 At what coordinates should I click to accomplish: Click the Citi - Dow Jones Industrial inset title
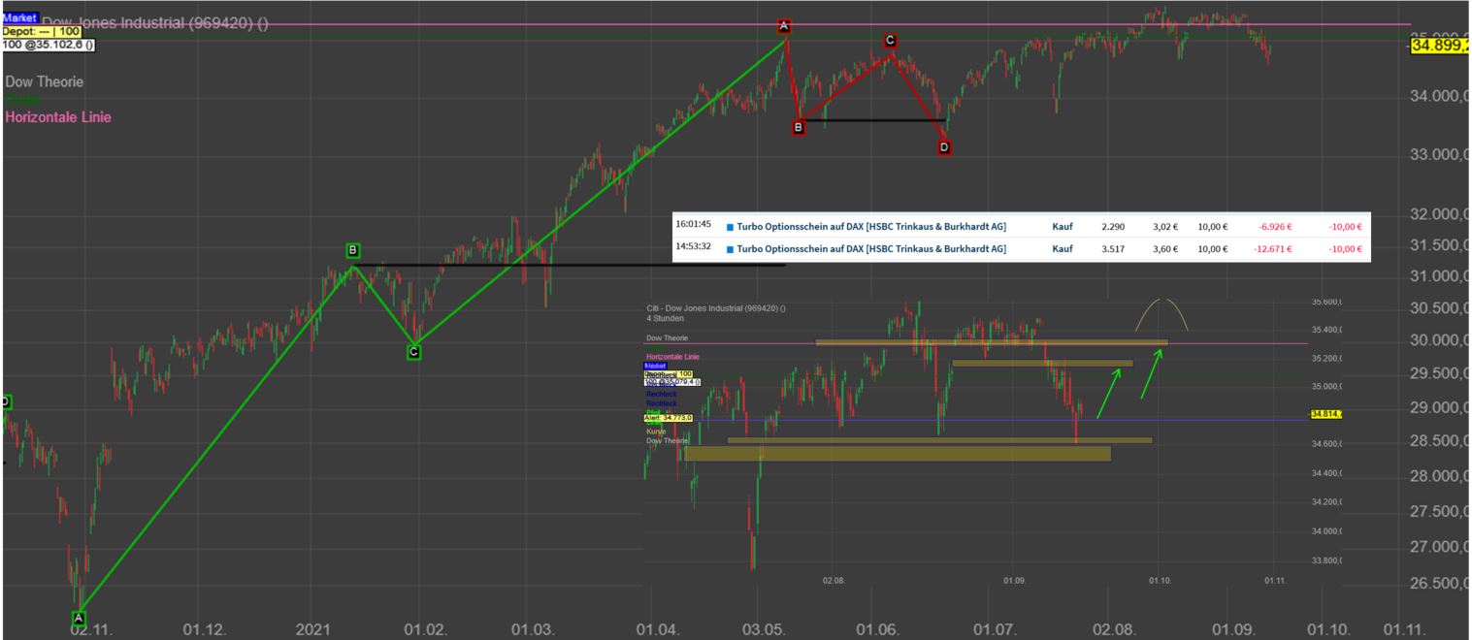tap(715, 307)
